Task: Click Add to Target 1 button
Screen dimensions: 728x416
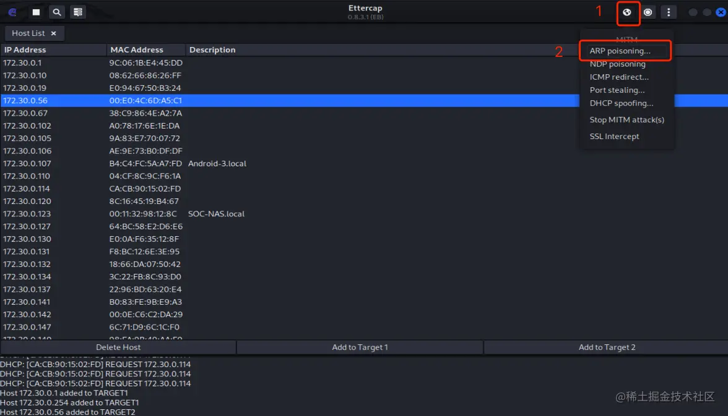Action: [x=360, y=347]
